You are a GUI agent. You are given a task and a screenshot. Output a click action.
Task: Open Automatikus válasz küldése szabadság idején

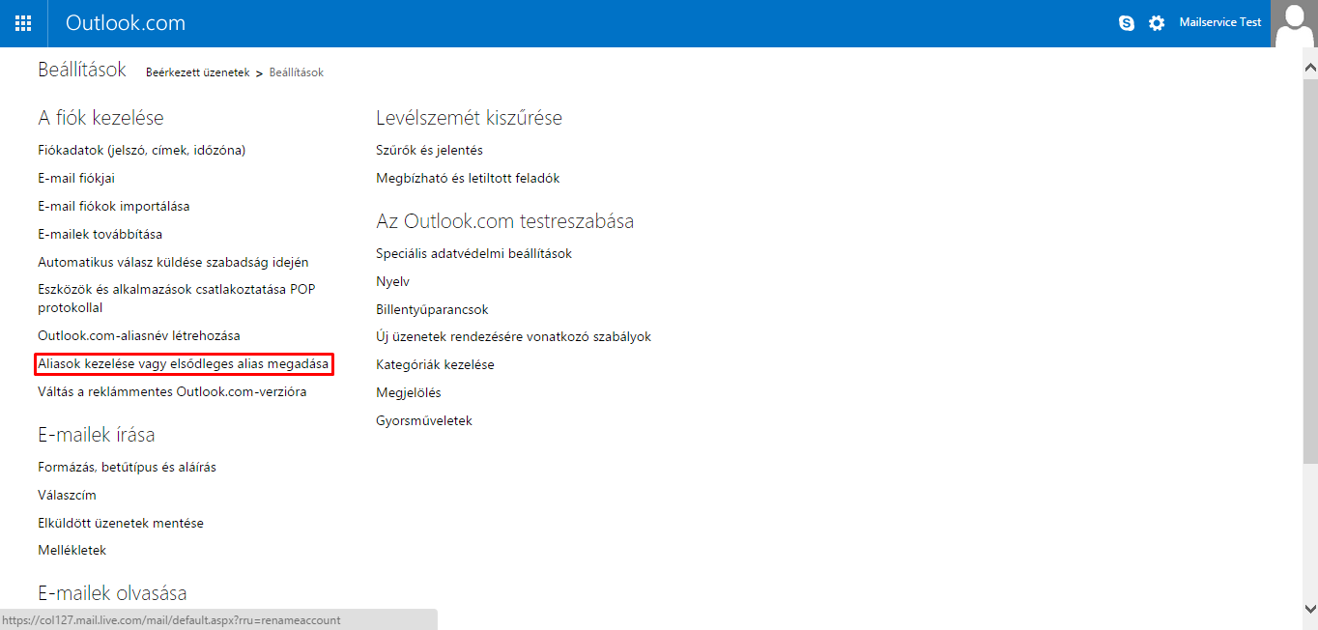tap(174, 262)
